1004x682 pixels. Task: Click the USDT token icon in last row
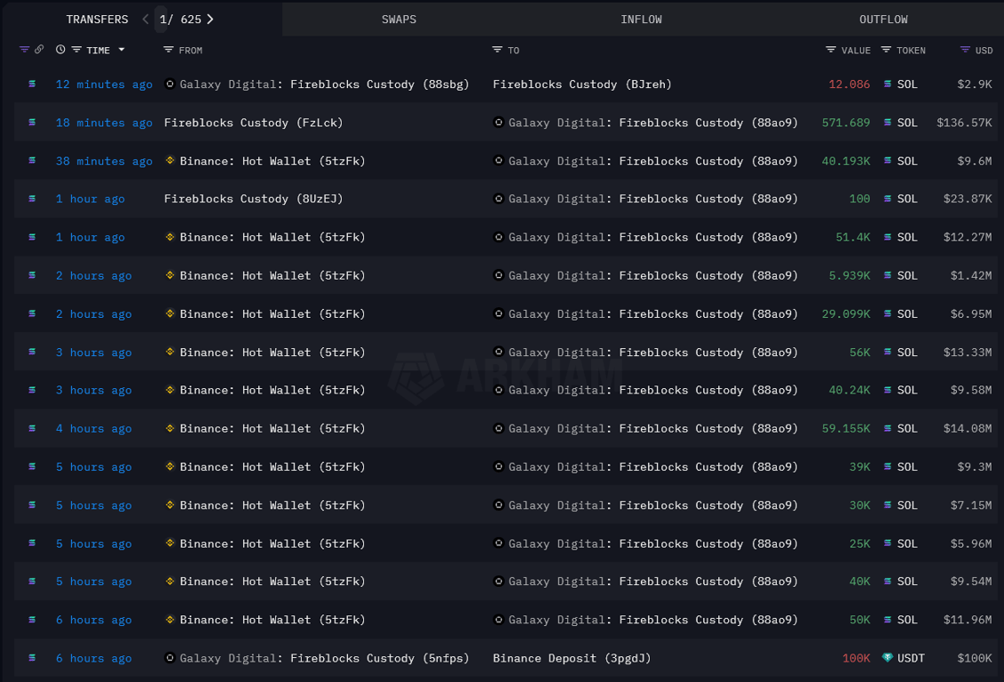coord(888,658)
